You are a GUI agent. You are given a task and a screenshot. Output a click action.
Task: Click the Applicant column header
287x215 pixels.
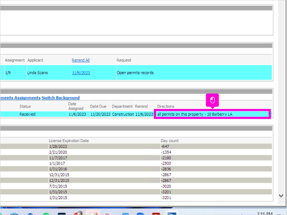click(x=35, y=60)
